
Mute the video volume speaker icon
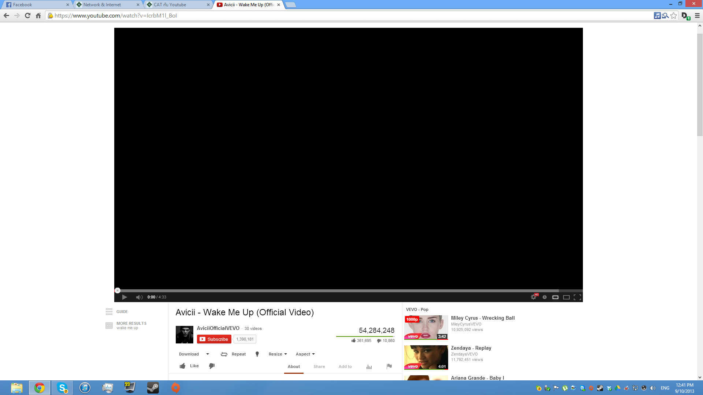click(x=139, y=297)
